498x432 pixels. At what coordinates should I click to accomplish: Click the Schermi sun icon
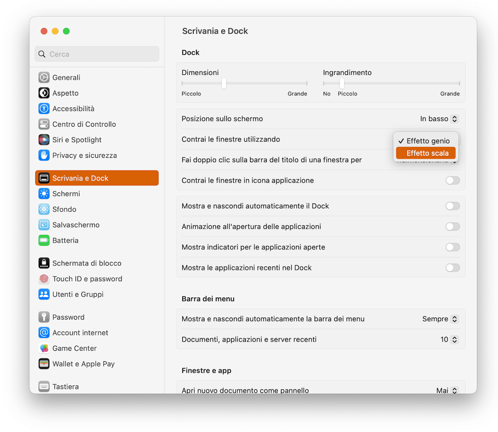(x=44, y=193)
